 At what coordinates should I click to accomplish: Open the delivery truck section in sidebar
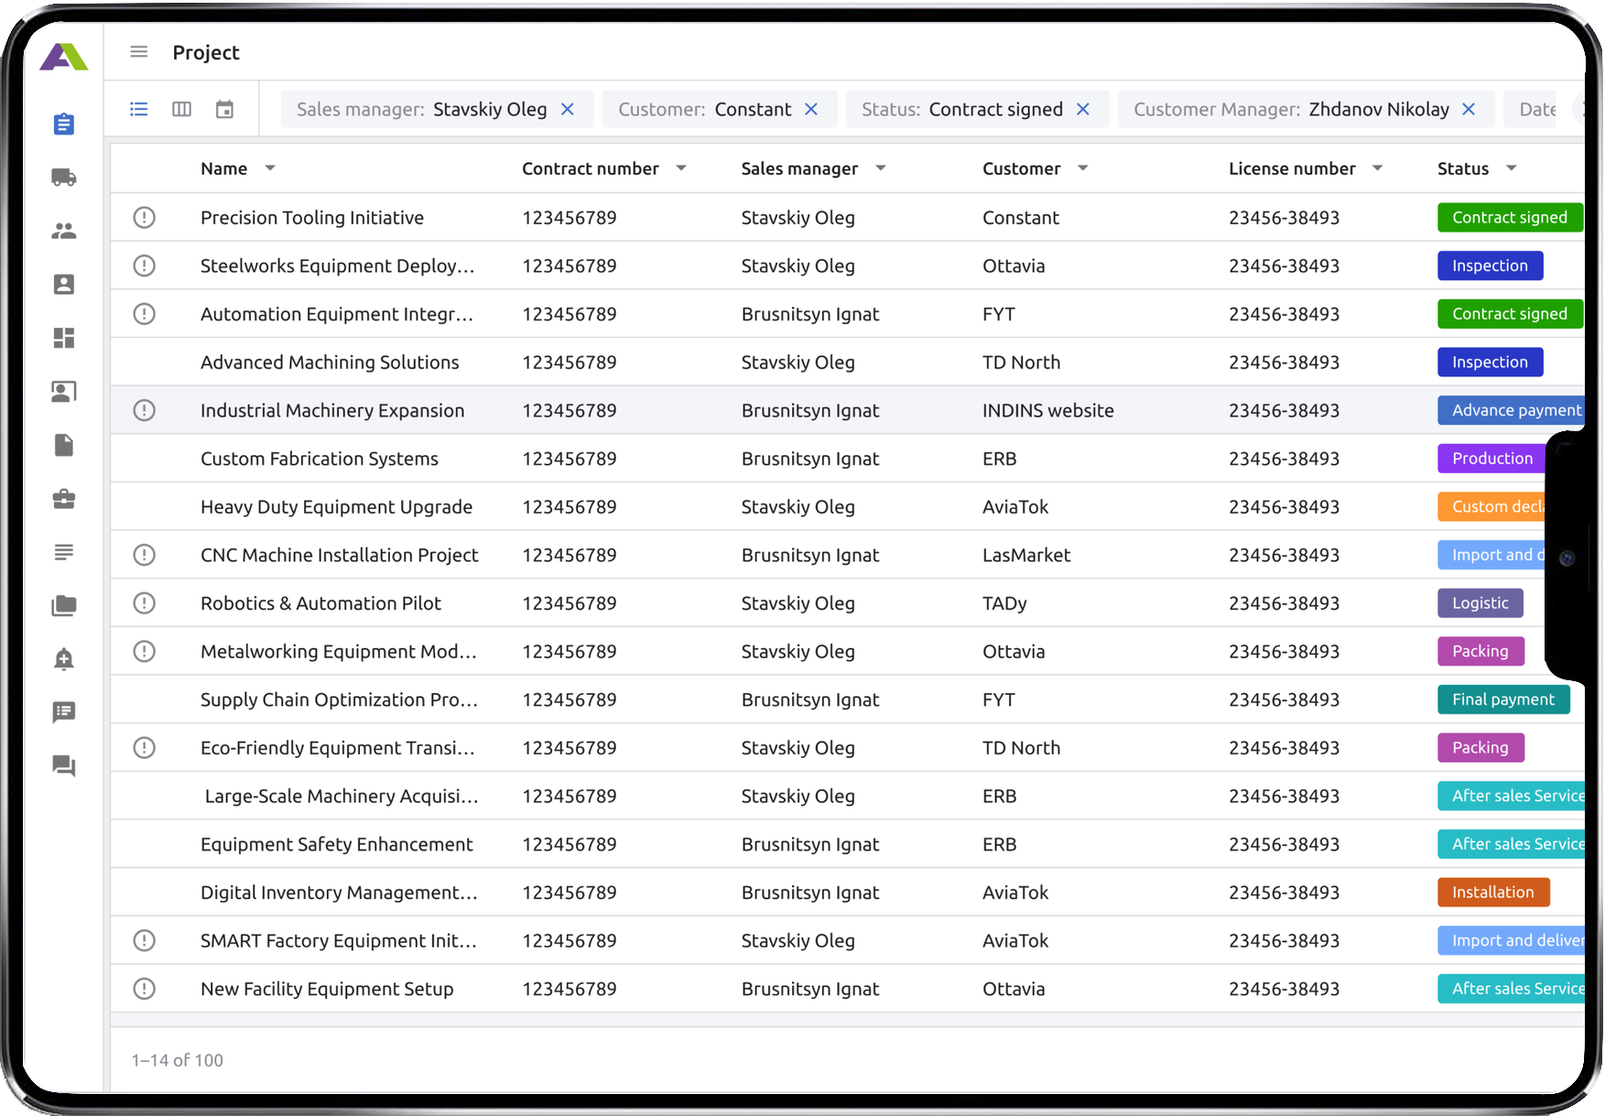point(64,178)
